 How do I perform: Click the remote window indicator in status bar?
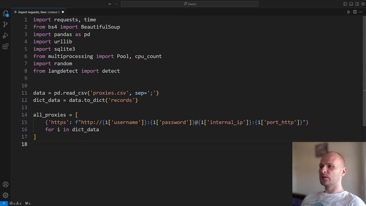[x=4, y=204]
